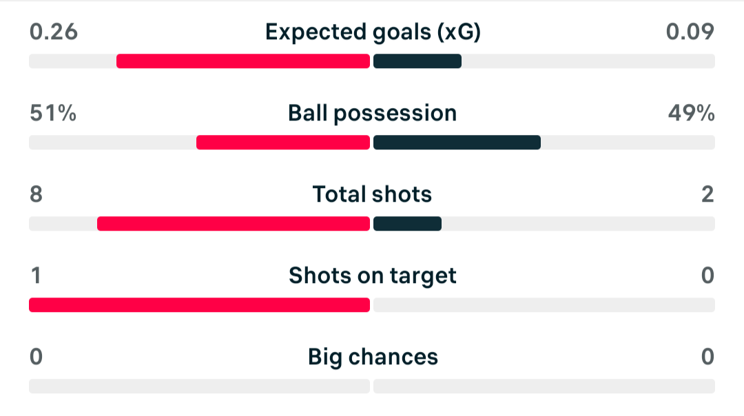This screenshot has width=744, height=416.
Task: Click the empty away Shots on target bar
Action: coord(544,305)
